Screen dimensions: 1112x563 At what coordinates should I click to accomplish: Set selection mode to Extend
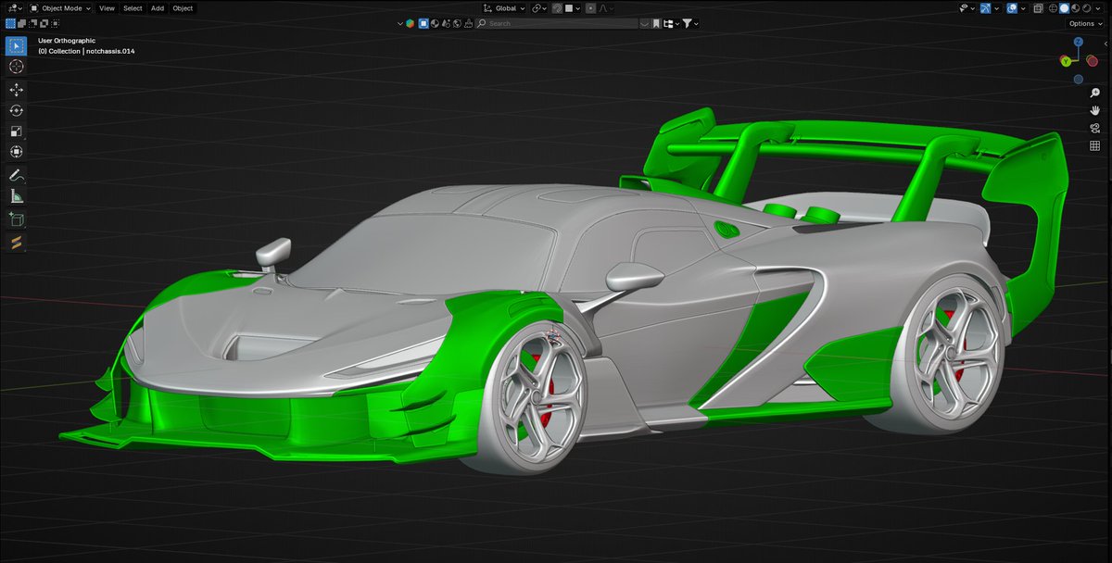[22, 23]
